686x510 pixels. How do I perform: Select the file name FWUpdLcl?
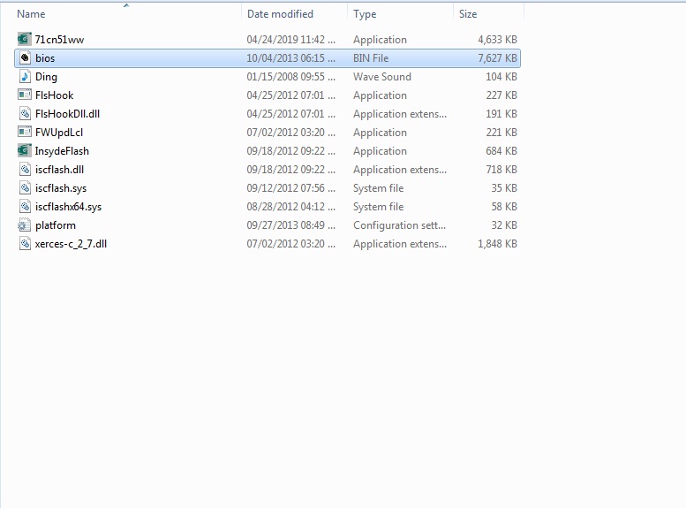(59, 133)
